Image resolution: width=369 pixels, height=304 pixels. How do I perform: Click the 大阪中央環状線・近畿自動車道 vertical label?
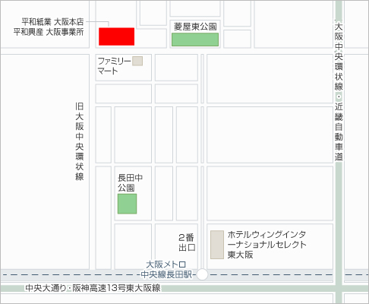coord(339,90)
